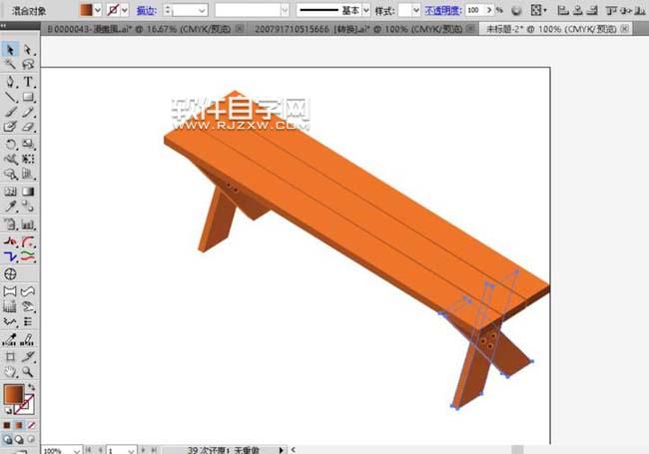
Task: Select the Perspective Grid tool
Action: coord(28,174)
